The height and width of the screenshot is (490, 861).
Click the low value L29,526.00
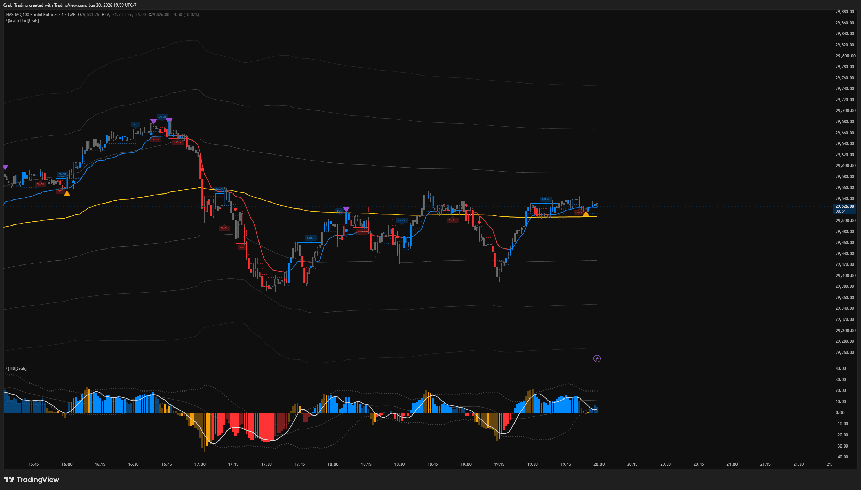(x=136, y=15)
